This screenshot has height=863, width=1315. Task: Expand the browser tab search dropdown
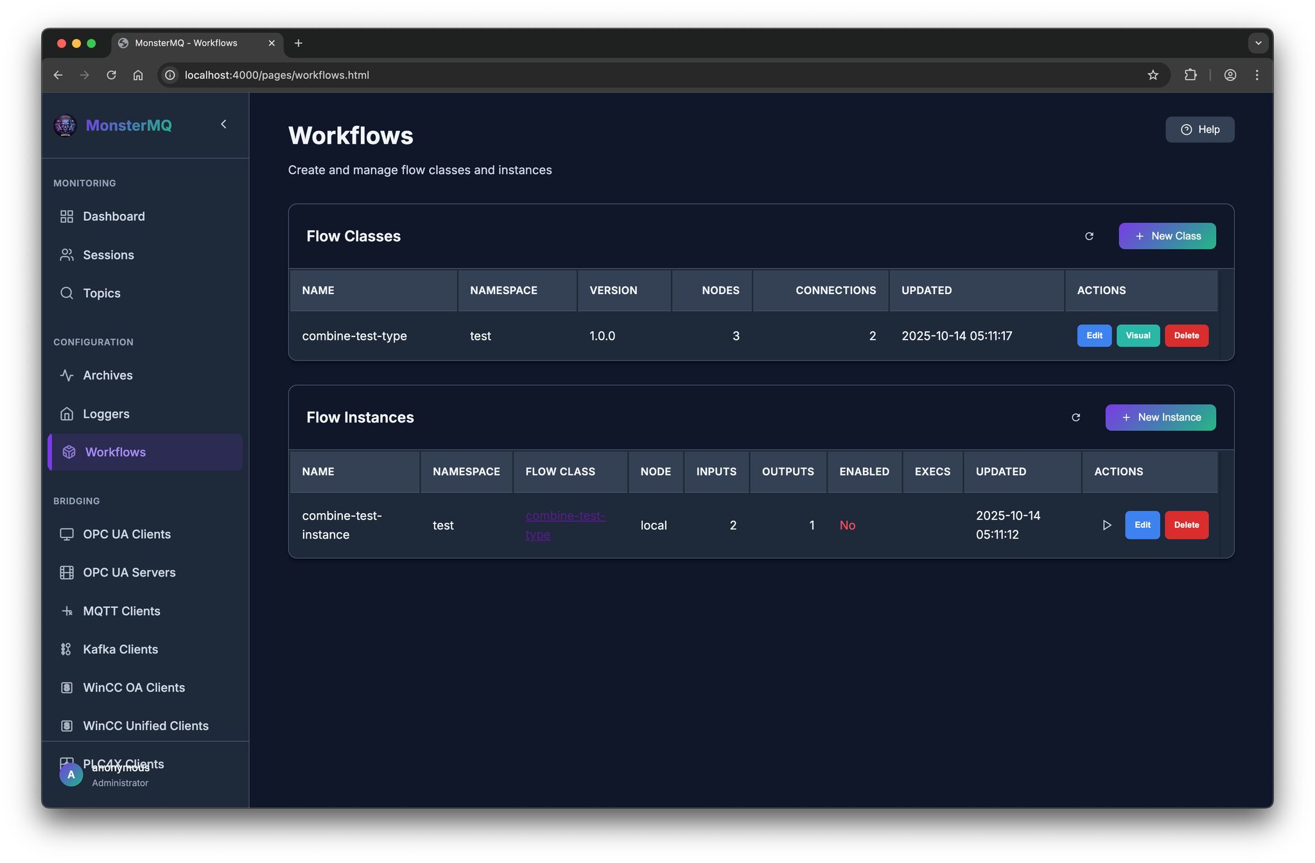point(1258,43)
